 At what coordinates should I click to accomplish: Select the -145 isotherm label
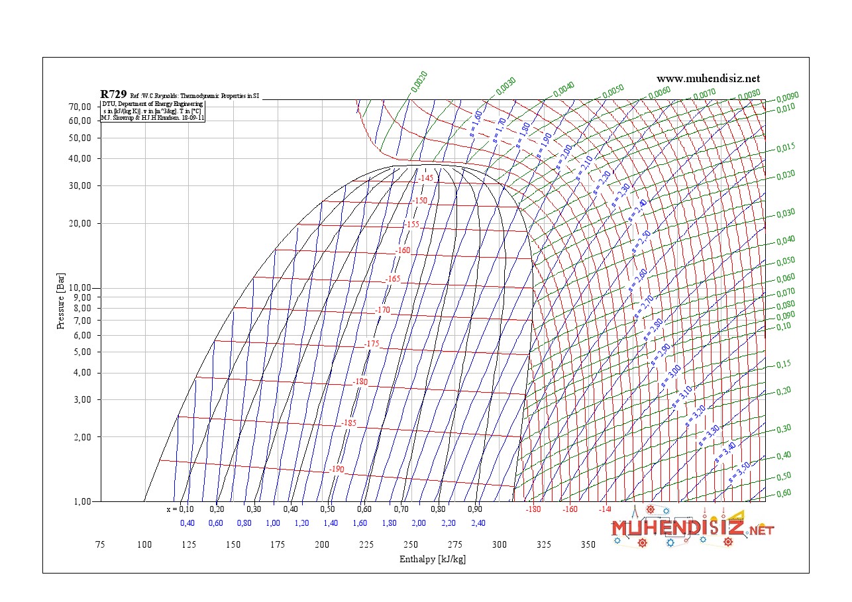425,178
